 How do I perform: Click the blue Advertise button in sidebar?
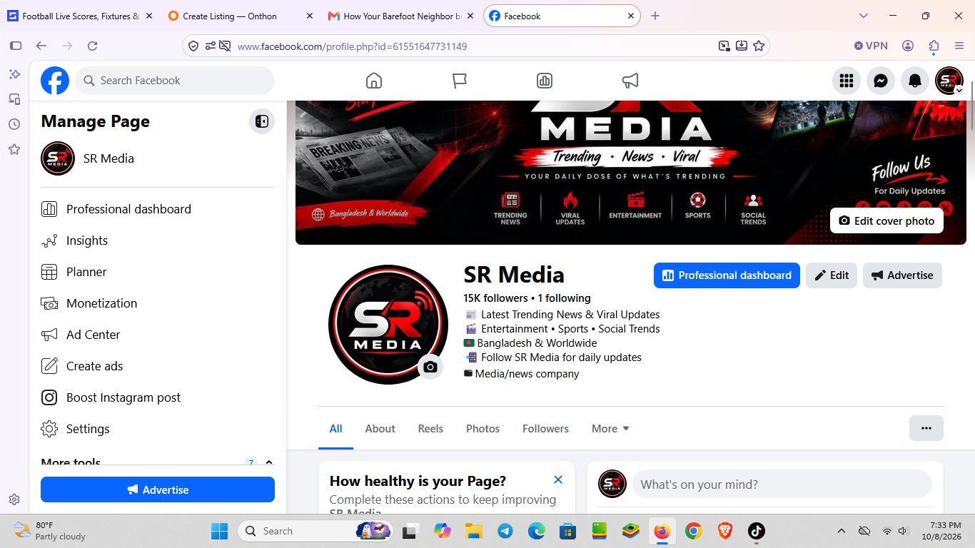coord(158,489)
